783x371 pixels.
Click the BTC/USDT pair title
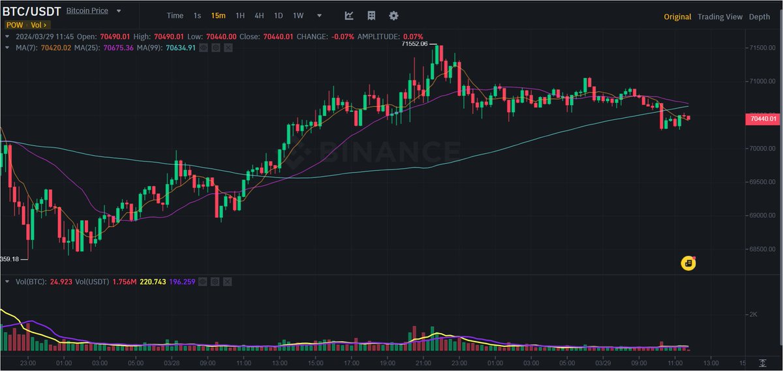pos(33,11)
